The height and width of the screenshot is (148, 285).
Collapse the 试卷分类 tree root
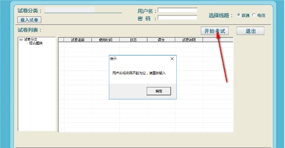tap(21, 40)
